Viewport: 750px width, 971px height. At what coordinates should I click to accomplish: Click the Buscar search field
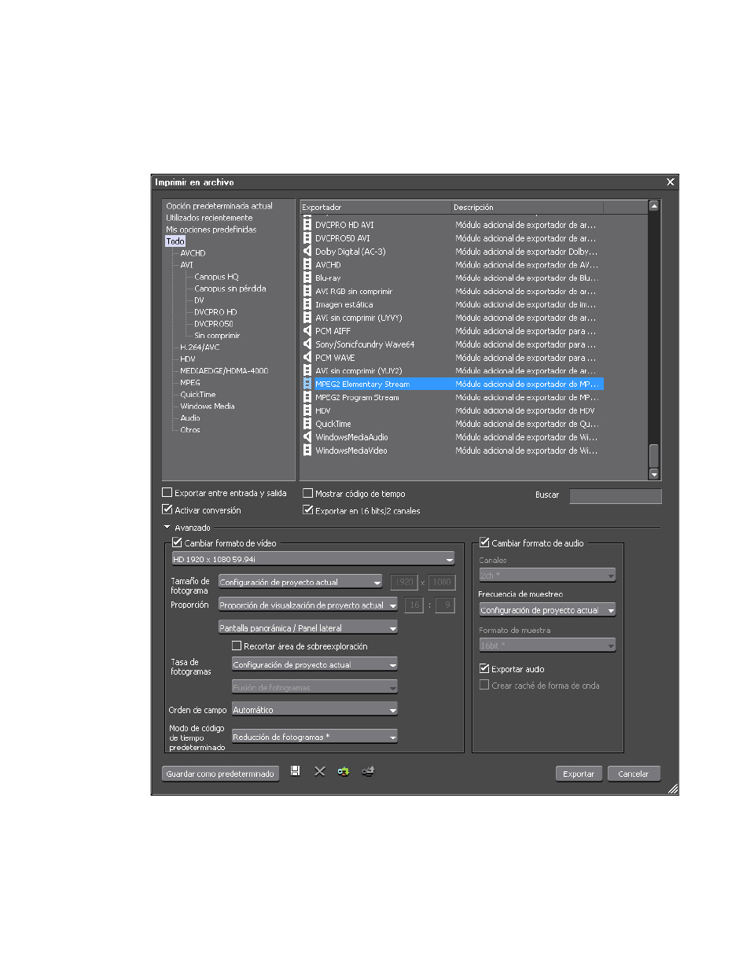[x=616, y=495]
